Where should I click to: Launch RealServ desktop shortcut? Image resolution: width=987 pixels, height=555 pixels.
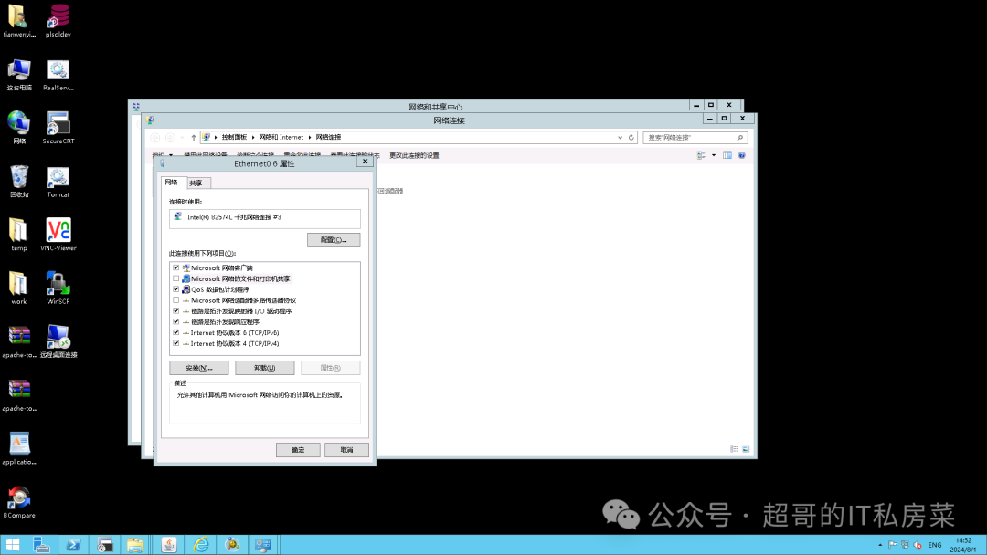click(58, 74)
